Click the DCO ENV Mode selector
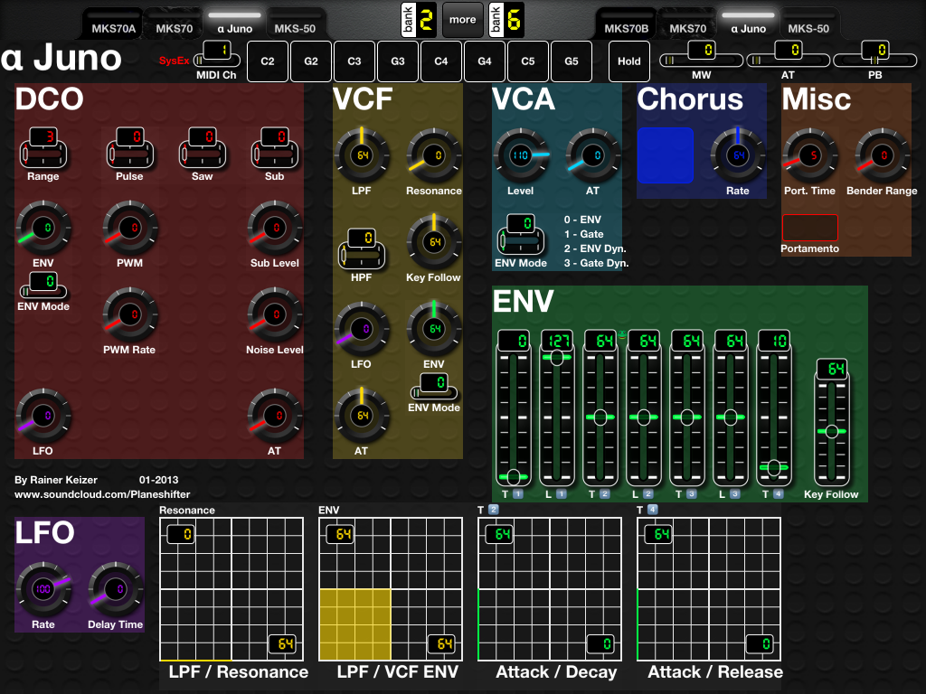The image size is (926, 694). click(43, 286)
